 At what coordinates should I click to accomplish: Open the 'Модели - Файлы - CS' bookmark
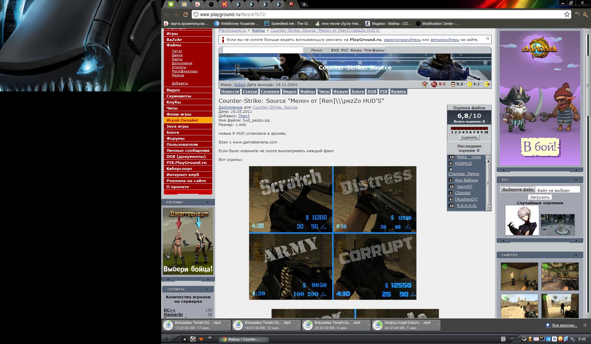pos(388,24)
